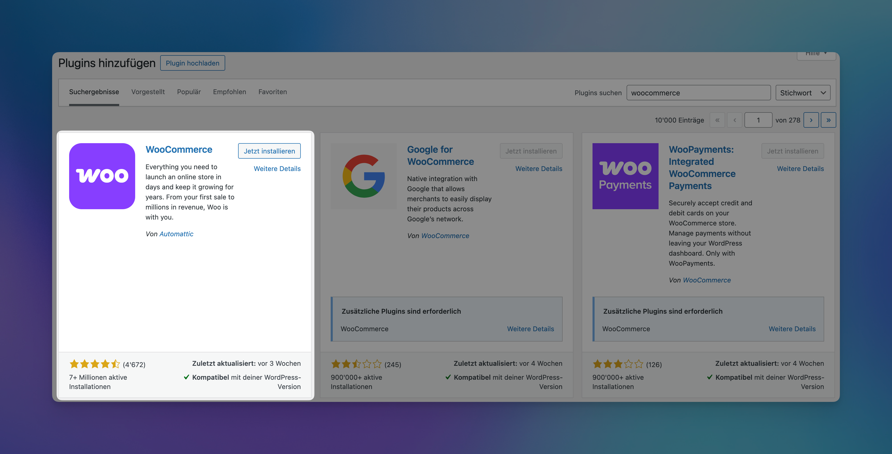
Task: Click the previous page arrow button
Action: (x=734, y=120)
